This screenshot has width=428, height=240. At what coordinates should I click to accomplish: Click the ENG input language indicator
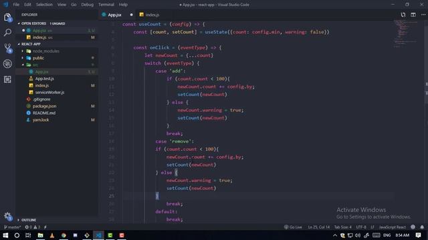[387, 235]
